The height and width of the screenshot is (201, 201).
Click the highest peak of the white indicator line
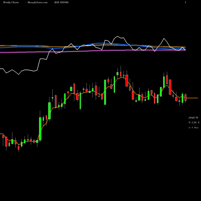click(x=117, y=36)
